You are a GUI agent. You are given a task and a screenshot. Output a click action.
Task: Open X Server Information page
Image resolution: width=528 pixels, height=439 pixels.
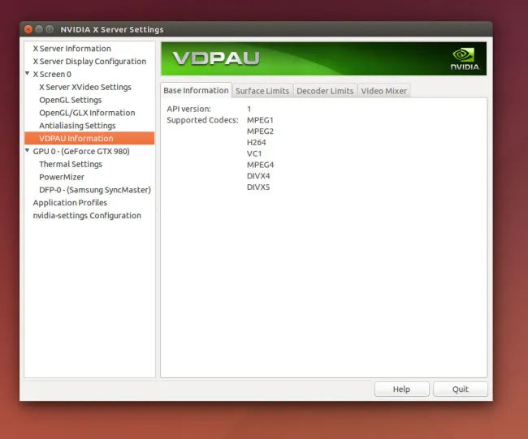(71, 49)
